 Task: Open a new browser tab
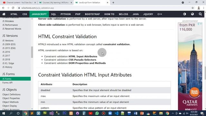click(113, 3)
